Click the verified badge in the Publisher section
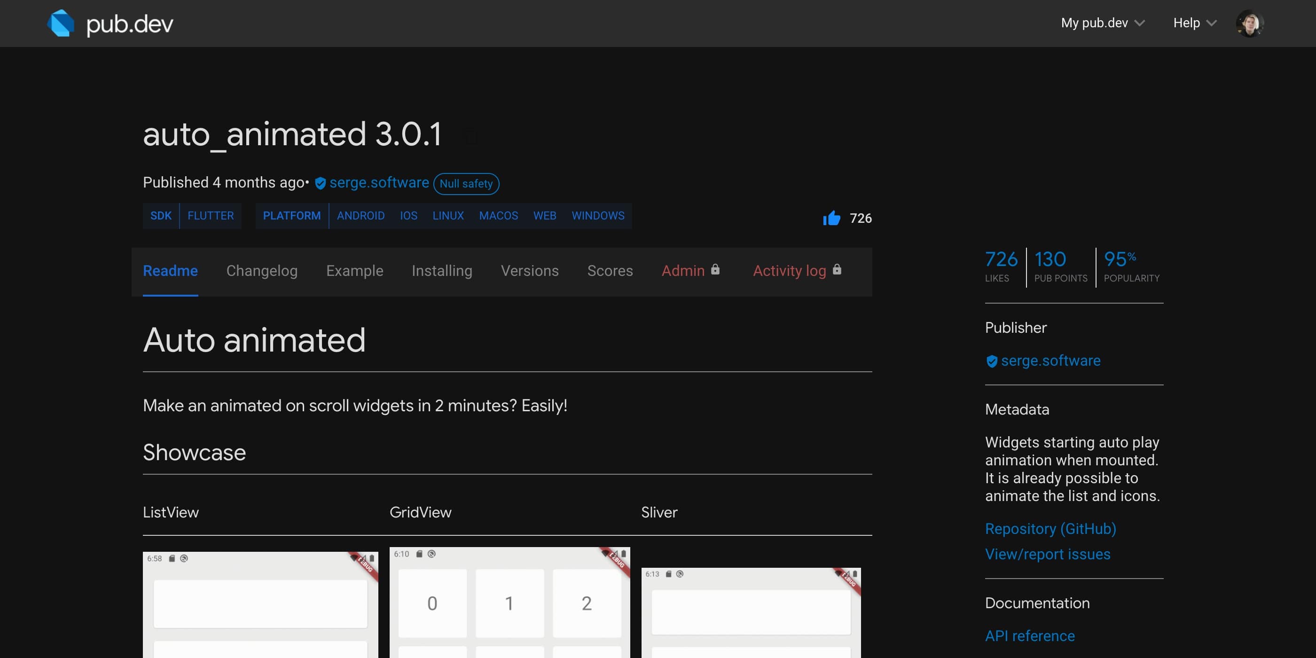Image resolution: width=1316 pixels, height=658 pixels. tap(992, 361)
